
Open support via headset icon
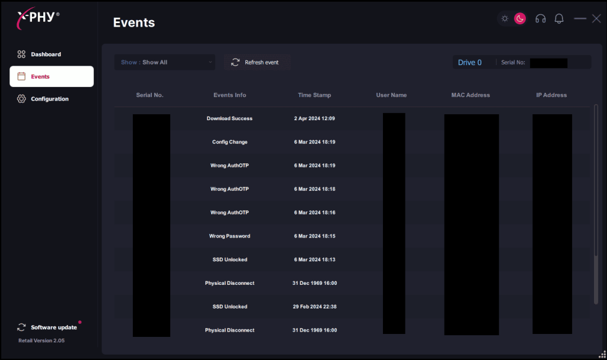(x=540, y=19)
